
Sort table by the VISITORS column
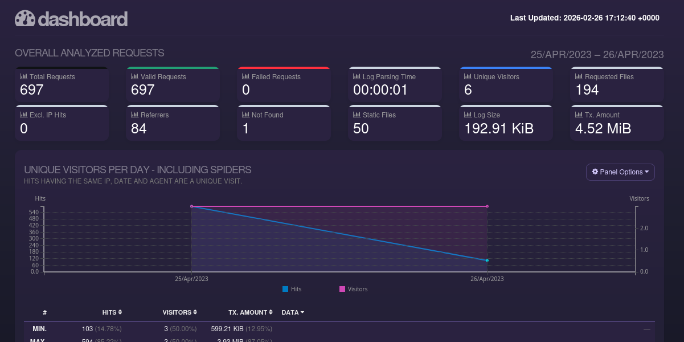coord(181,312)
